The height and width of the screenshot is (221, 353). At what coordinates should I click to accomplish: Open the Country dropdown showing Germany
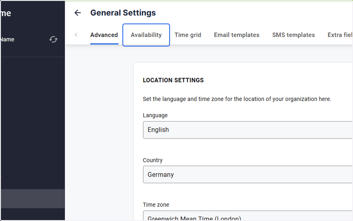click(x=248, y=174)
